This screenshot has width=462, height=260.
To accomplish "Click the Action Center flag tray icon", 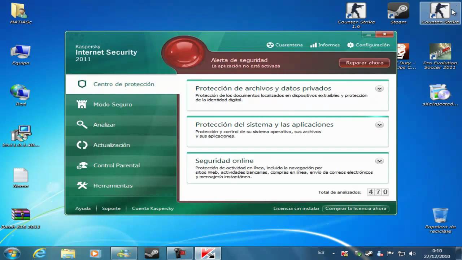I will pos(391,253).
